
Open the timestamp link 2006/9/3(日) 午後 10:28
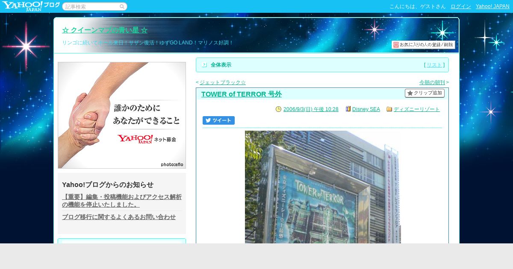click(x=311, y=109)
